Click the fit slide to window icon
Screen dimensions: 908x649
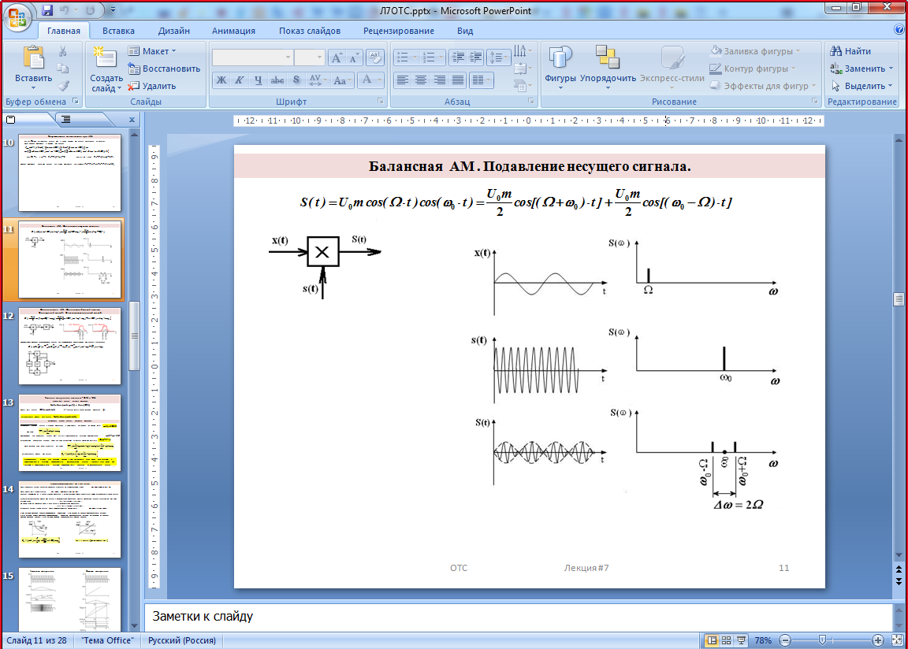click(x=897, y=640)
